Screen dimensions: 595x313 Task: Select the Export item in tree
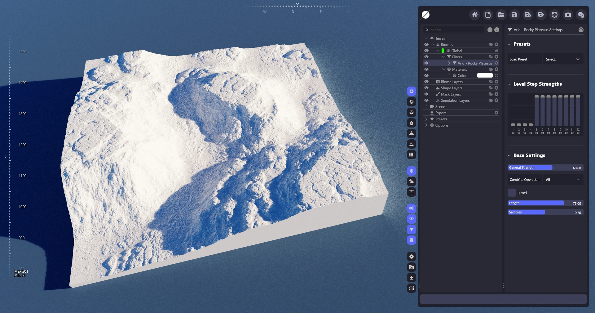click(x=440, y=113)
